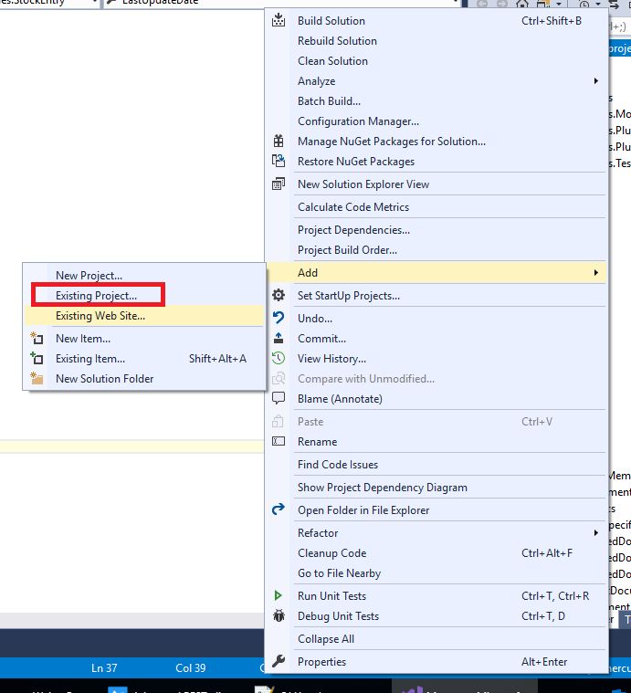Show Project Dependency Diagram
The image size is (631, 693).
click(x=383, y=487)
